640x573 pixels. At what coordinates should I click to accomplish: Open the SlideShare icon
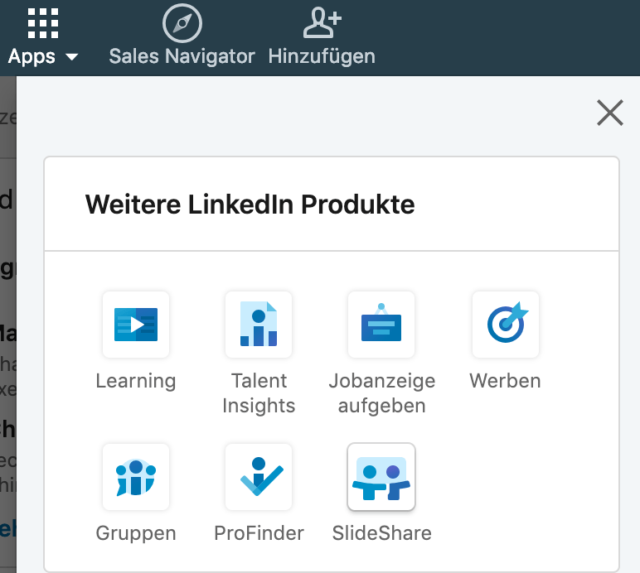pos(381,477)
